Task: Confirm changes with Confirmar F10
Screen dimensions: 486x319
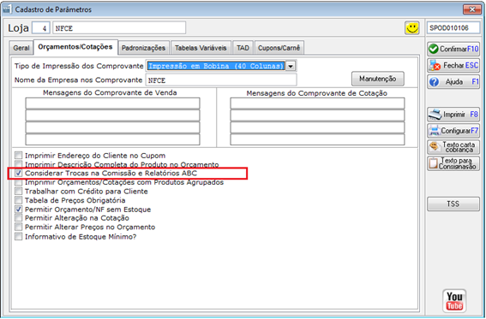Action: [453, 49]
